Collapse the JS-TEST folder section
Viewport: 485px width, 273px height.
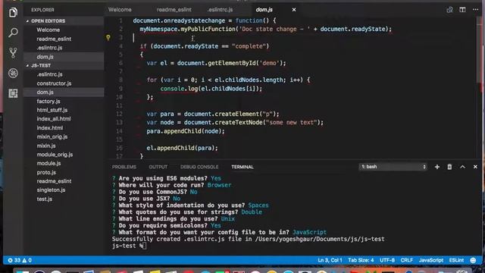click(x=40, y=66)
